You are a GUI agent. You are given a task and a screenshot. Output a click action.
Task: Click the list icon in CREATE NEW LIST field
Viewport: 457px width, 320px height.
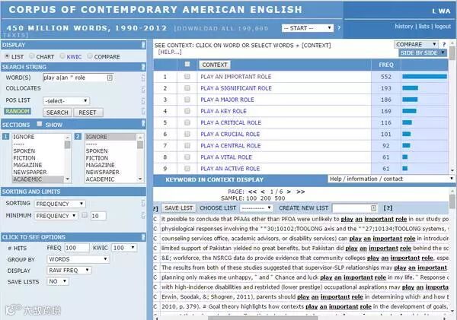click(374, 208)
